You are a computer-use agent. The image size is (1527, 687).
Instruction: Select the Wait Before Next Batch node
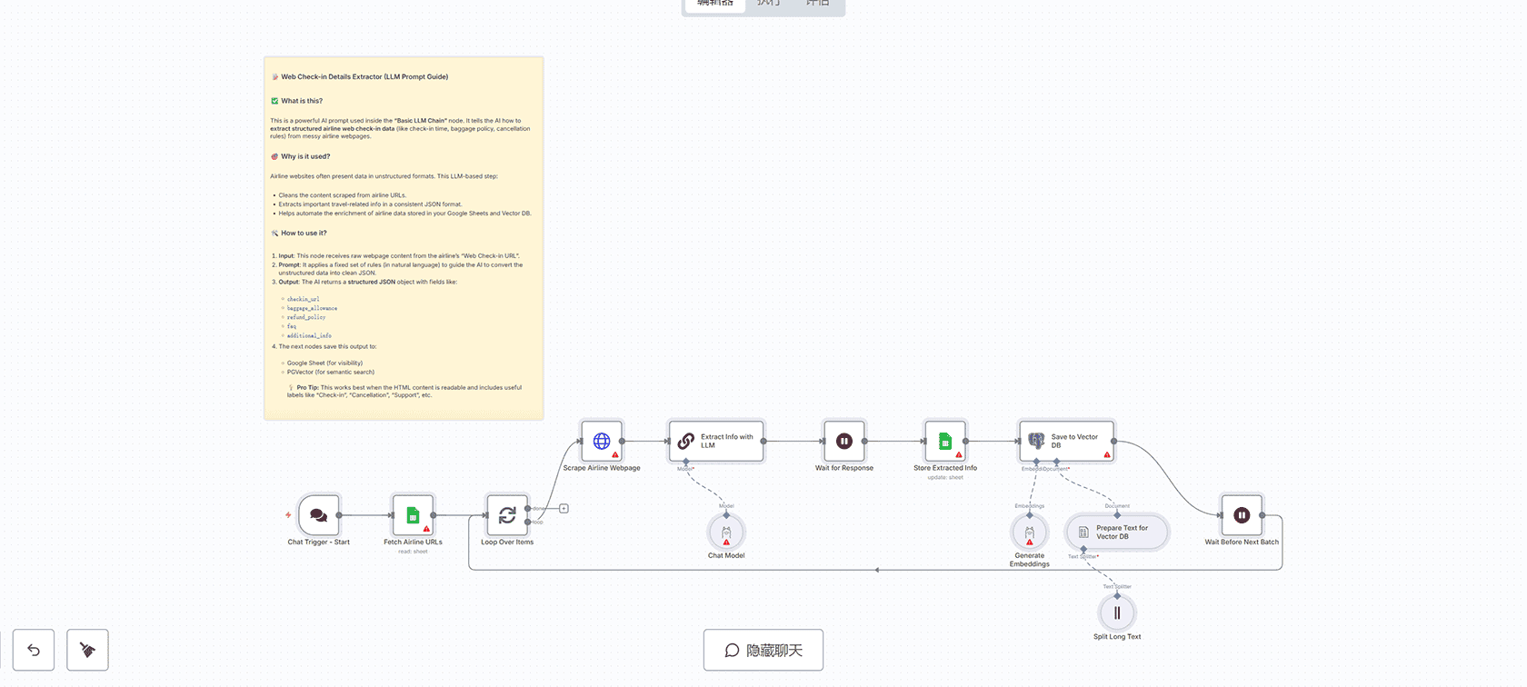point(1242,515)
